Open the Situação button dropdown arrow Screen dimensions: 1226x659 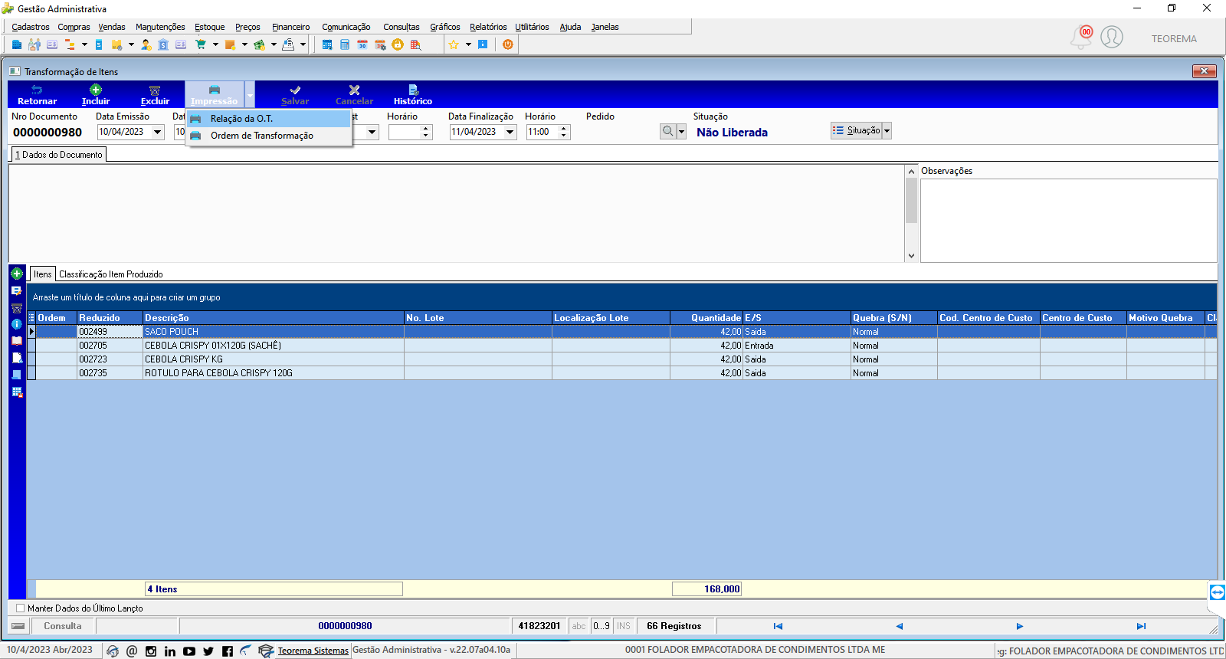click(887, 131)
